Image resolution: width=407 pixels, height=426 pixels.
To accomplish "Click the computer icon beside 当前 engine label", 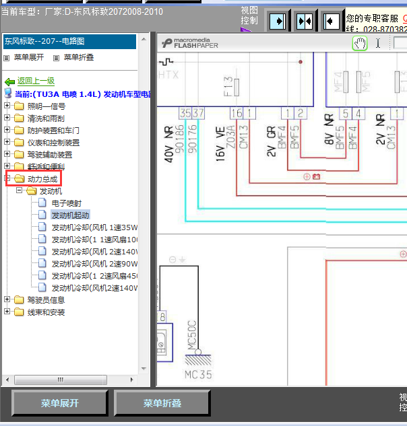I will point(8,93).
